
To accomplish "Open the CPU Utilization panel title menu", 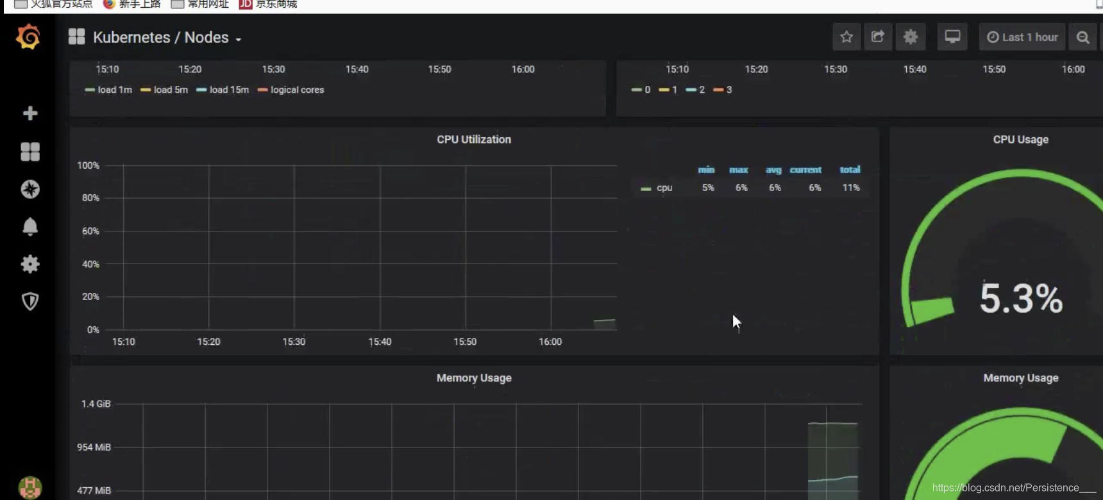I will [474, 139].
